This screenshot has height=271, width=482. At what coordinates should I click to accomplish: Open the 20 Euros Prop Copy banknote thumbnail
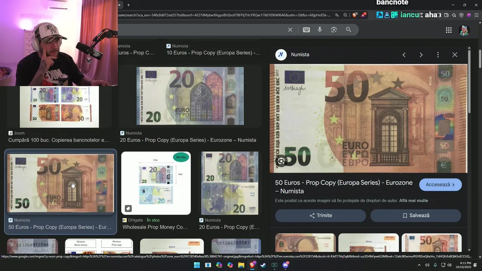190,96
